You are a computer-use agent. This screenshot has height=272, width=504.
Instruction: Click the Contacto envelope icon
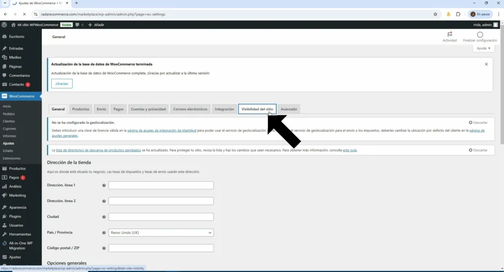4,85
